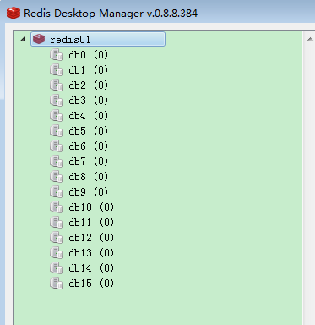Open database db4 (0)

point(88,116)
